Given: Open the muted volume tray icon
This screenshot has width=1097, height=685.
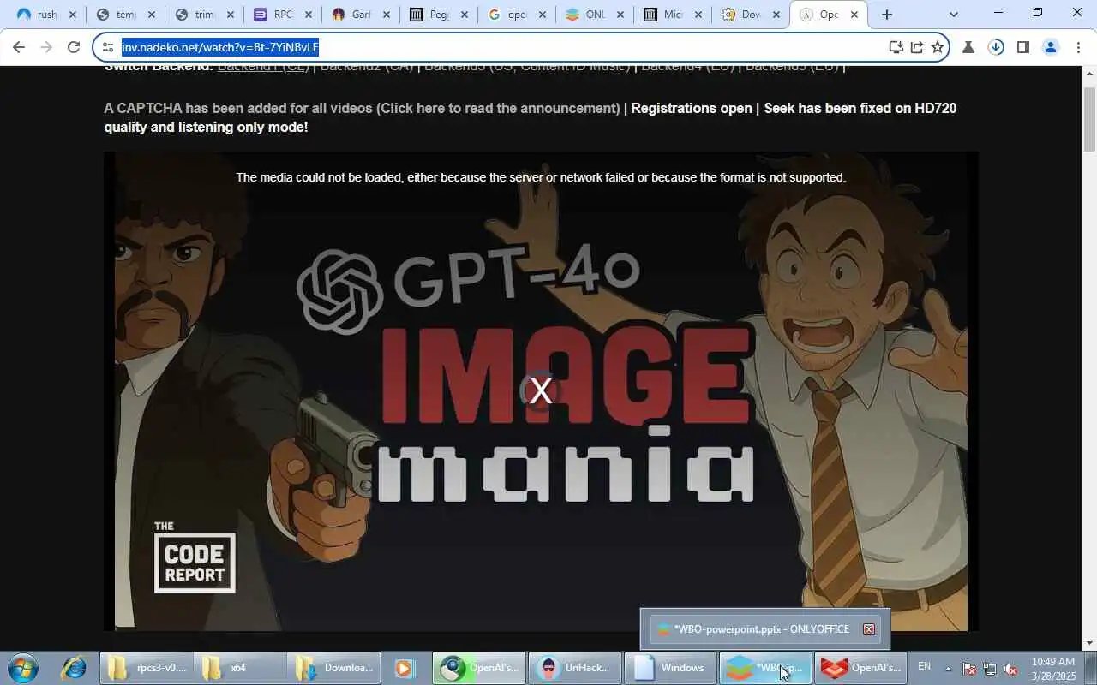Looking at the screenshot, I should click(x=1010, y=669).
